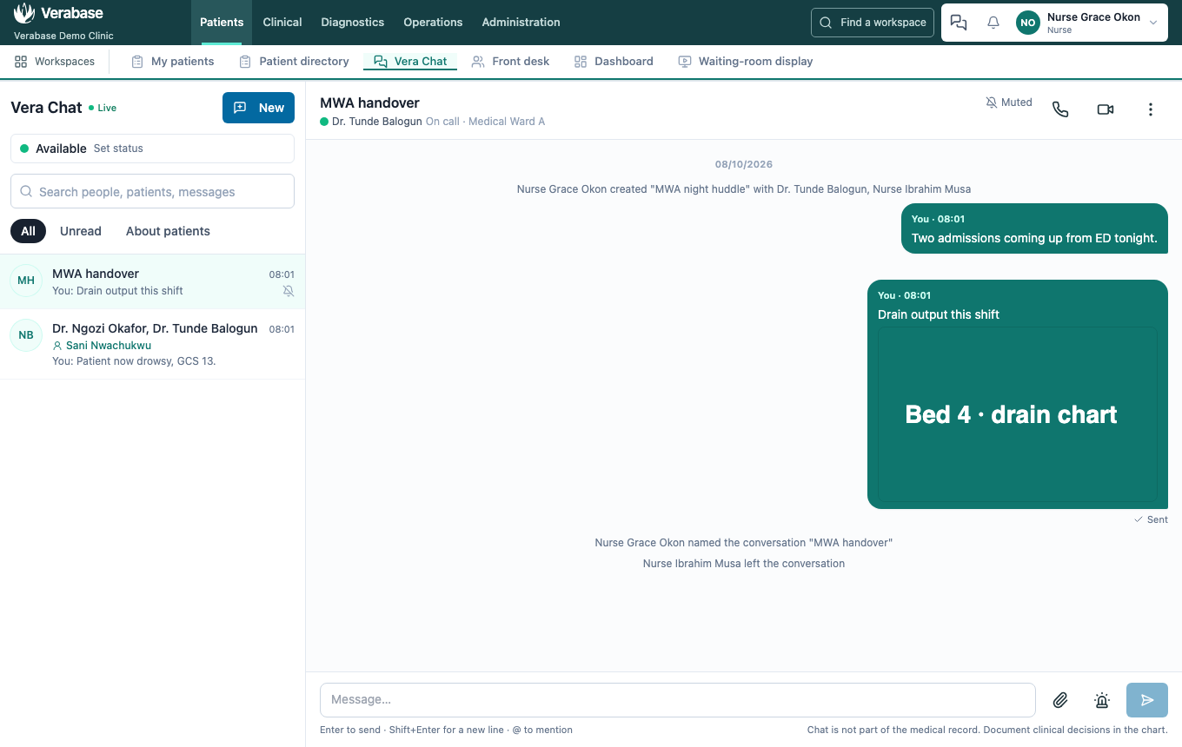Open the Diagnostics menu
The width and height of the screenshot is (1182, 747).
click(x=353, y=23)
